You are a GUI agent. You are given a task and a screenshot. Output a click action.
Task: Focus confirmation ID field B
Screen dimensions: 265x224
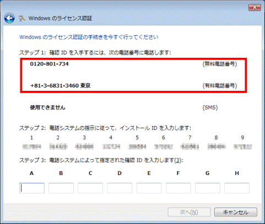click(61, 188)
